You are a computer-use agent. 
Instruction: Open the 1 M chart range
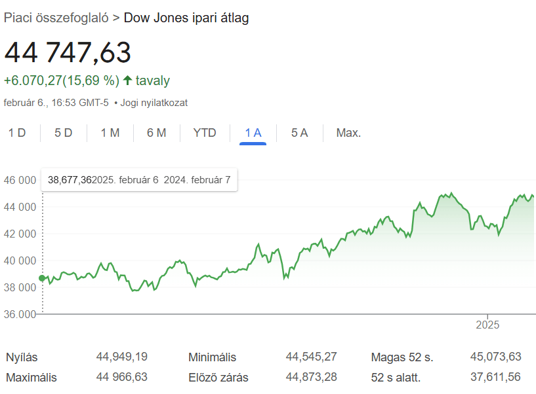[x=110, y=132]
